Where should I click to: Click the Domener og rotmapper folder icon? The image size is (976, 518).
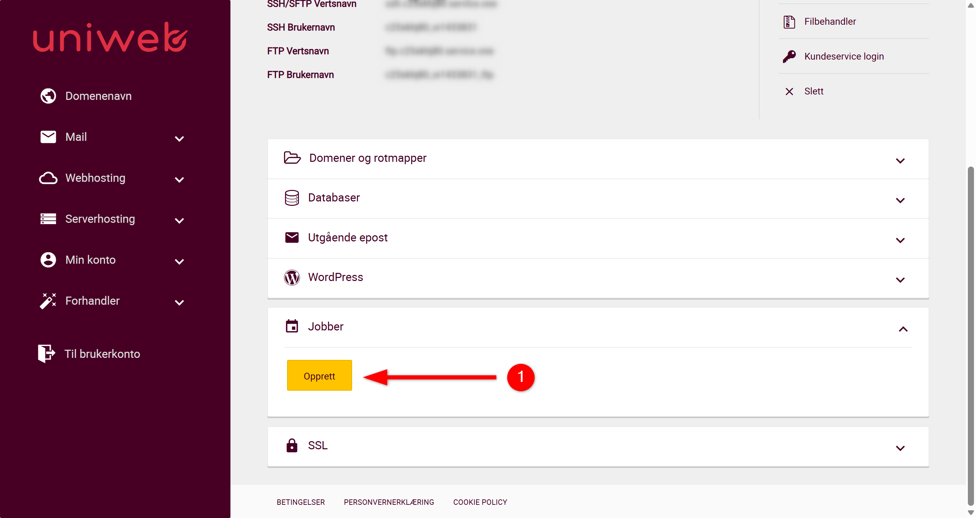pos(292,157)
